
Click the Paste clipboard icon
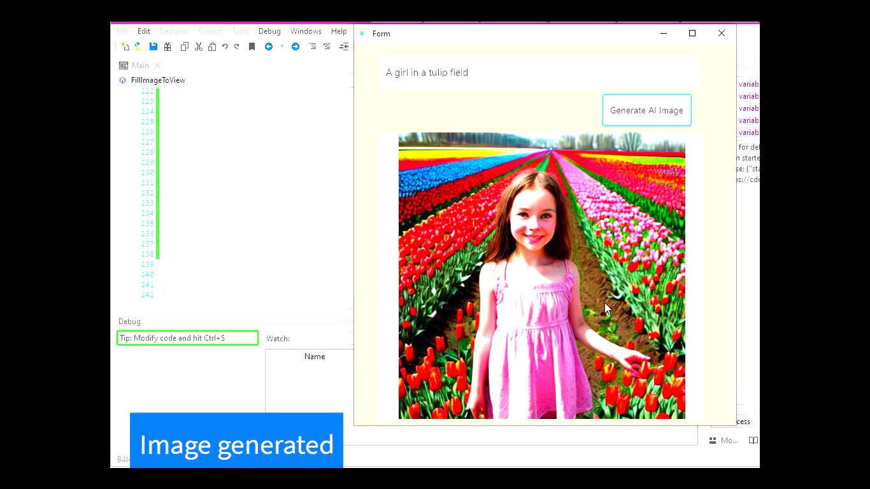tap(212, 46)
